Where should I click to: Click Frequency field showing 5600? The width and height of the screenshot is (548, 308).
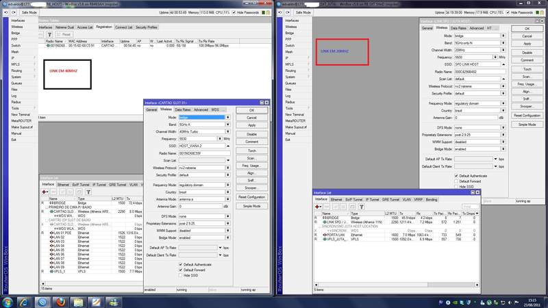coord(473,57)
